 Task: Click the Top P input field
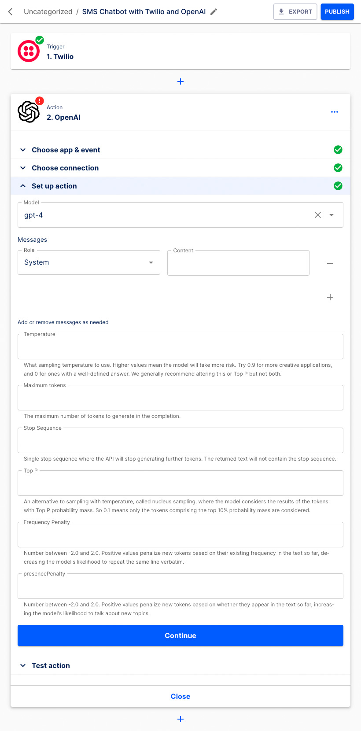[x=180, y=483]
